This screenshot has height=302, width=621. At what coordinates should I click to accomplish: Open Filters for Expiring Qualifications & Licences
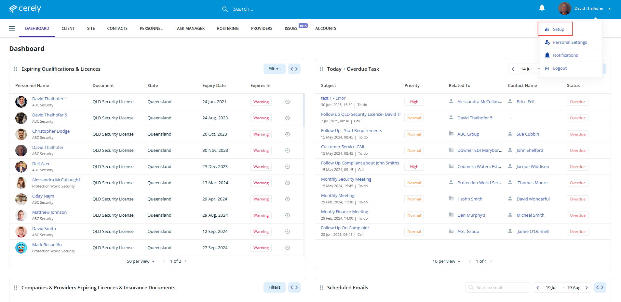coord(274,69)
